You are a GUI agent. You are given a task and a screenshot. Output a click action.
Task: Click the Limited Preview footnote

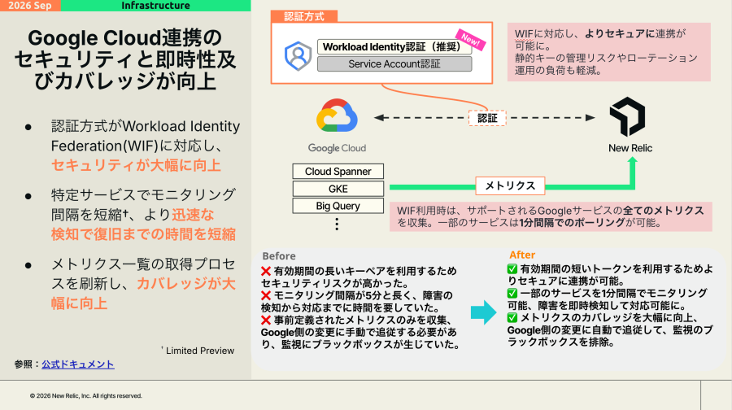[x=198, y=351]
